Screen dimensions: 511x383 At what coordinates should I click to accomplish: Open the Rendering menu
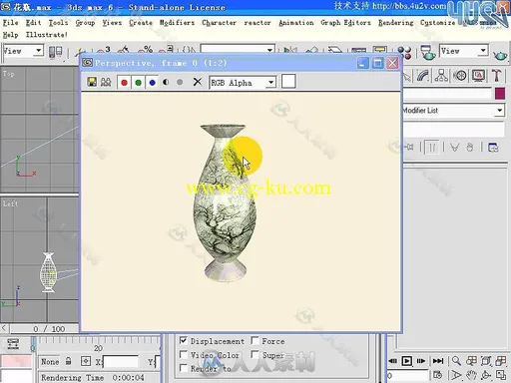[x=396, y=23]
